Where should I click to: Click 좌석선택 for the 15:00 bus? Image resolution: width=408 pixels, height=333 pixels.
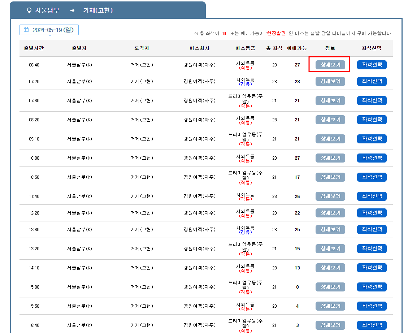pyautogui.click(x=372, y=287)
